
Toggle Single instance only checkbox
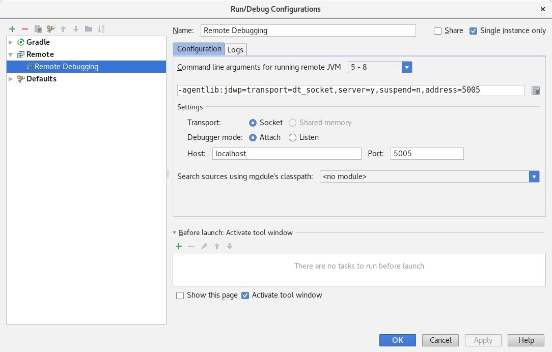(x=473, y=31)
